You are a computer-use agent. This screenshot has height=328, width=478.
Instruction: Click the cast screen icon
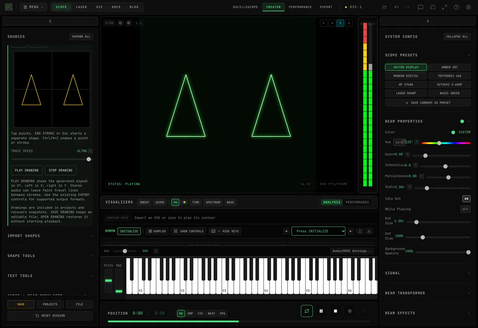(x=432, y=7)
